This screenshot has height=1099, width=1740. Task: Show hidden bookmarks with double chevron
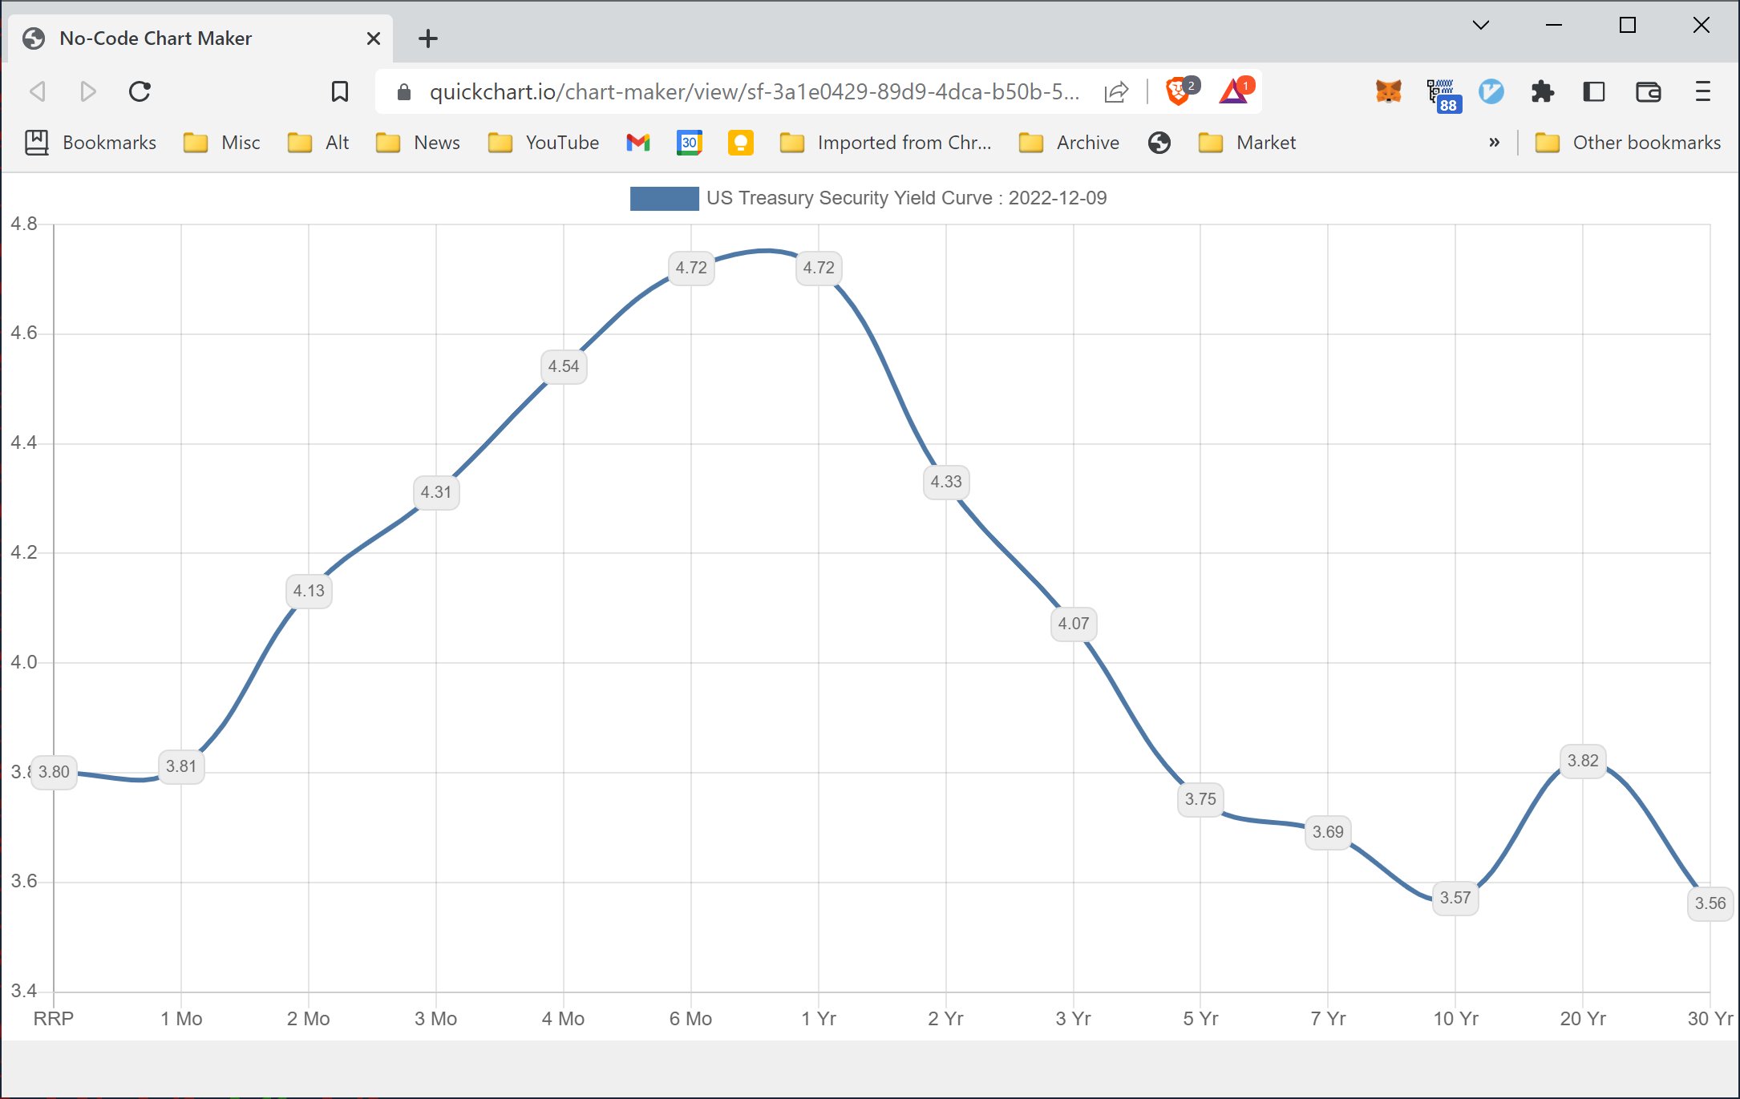tap(1494, 143)
